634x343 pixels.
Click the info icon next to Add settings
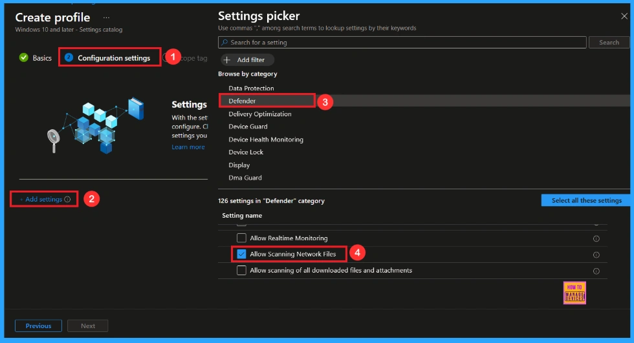(68, 200)
